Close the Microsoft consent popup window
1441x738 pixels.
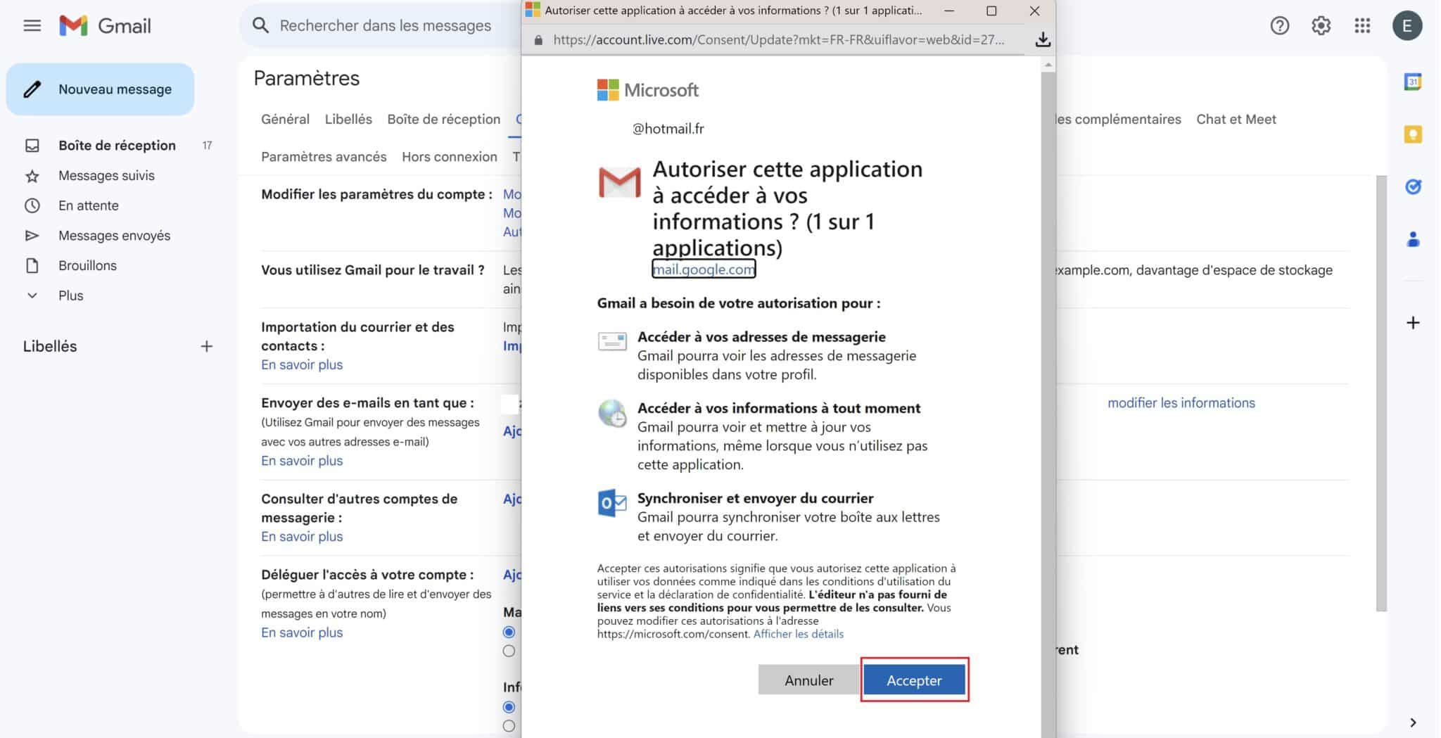(1034, 11)
